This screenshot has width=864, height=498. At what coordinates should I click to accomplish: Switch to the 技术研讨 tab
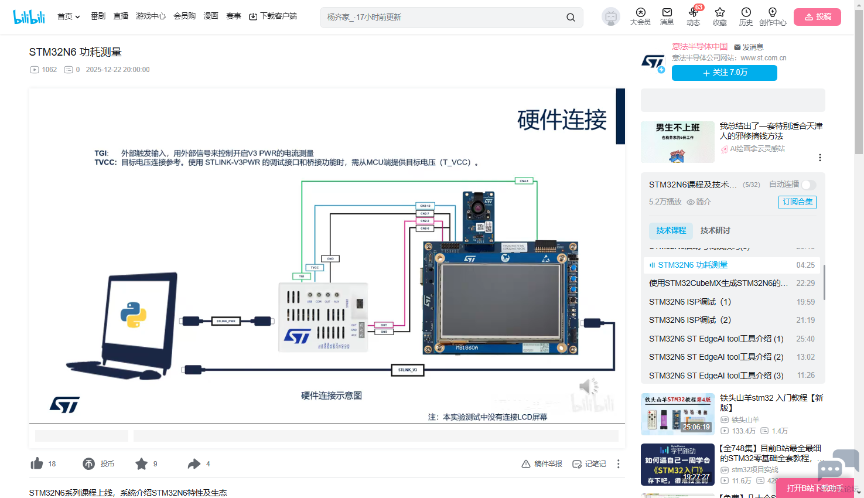click(x=715, y=231)
